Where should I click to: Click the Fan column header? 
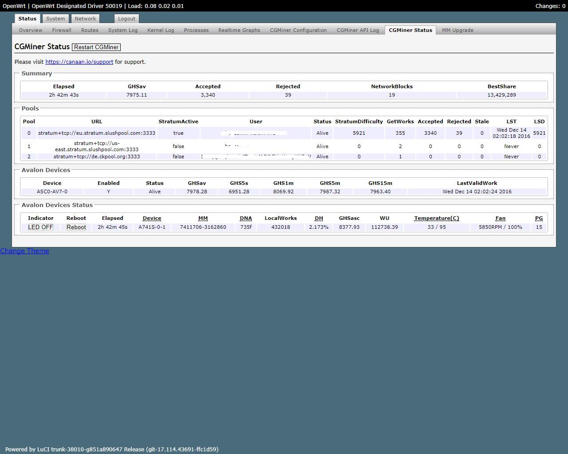tap(500, 218)
